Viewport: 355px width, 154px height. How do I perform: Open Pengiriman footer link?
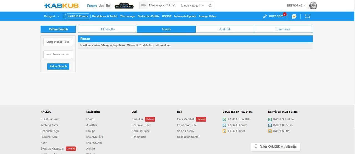(139, 137)
